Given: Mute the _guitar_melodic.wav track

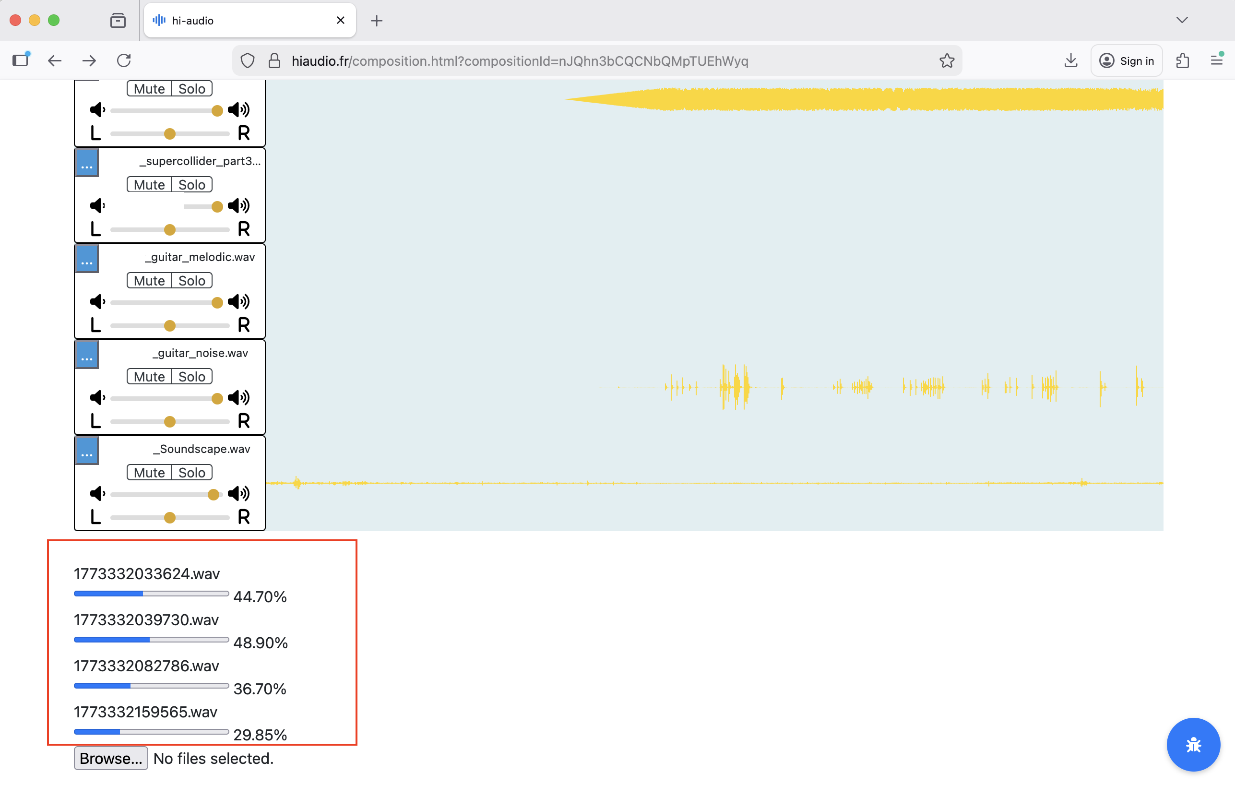Looking at the screenshot, I should click(x=148, y=280).
